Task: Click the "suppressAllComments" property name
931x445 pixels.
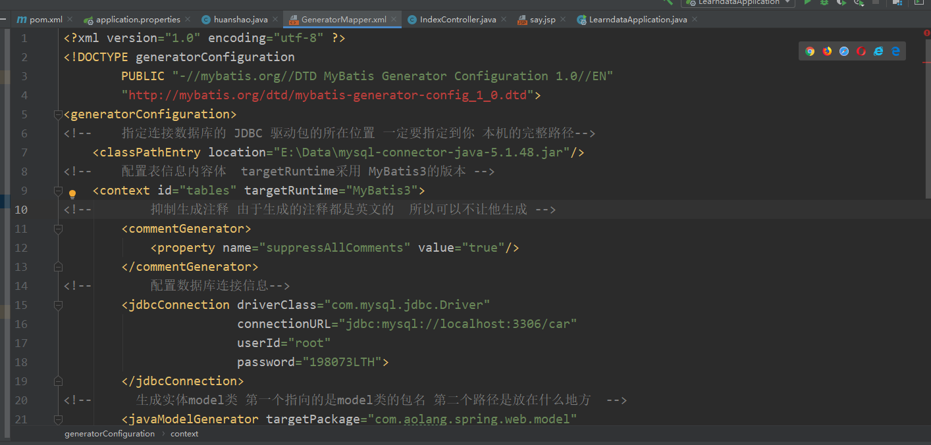Action: click(x=334, y=248)
